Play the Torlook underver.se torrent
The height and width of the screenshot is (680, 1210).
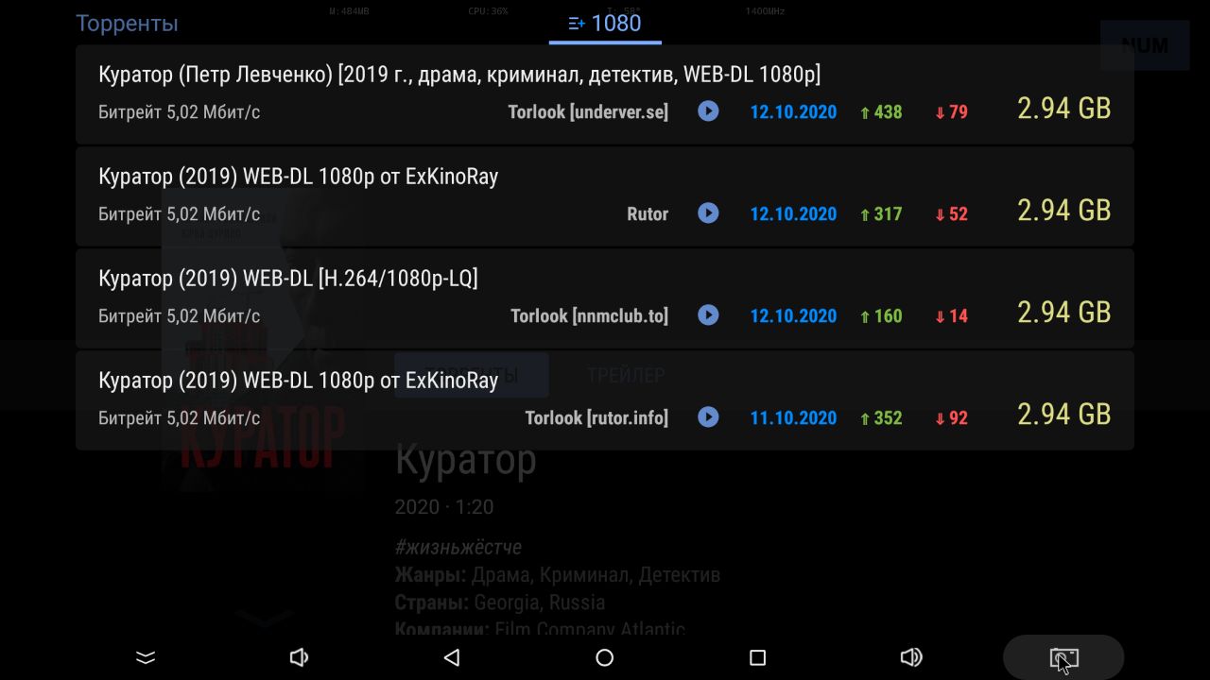point(708,111)
